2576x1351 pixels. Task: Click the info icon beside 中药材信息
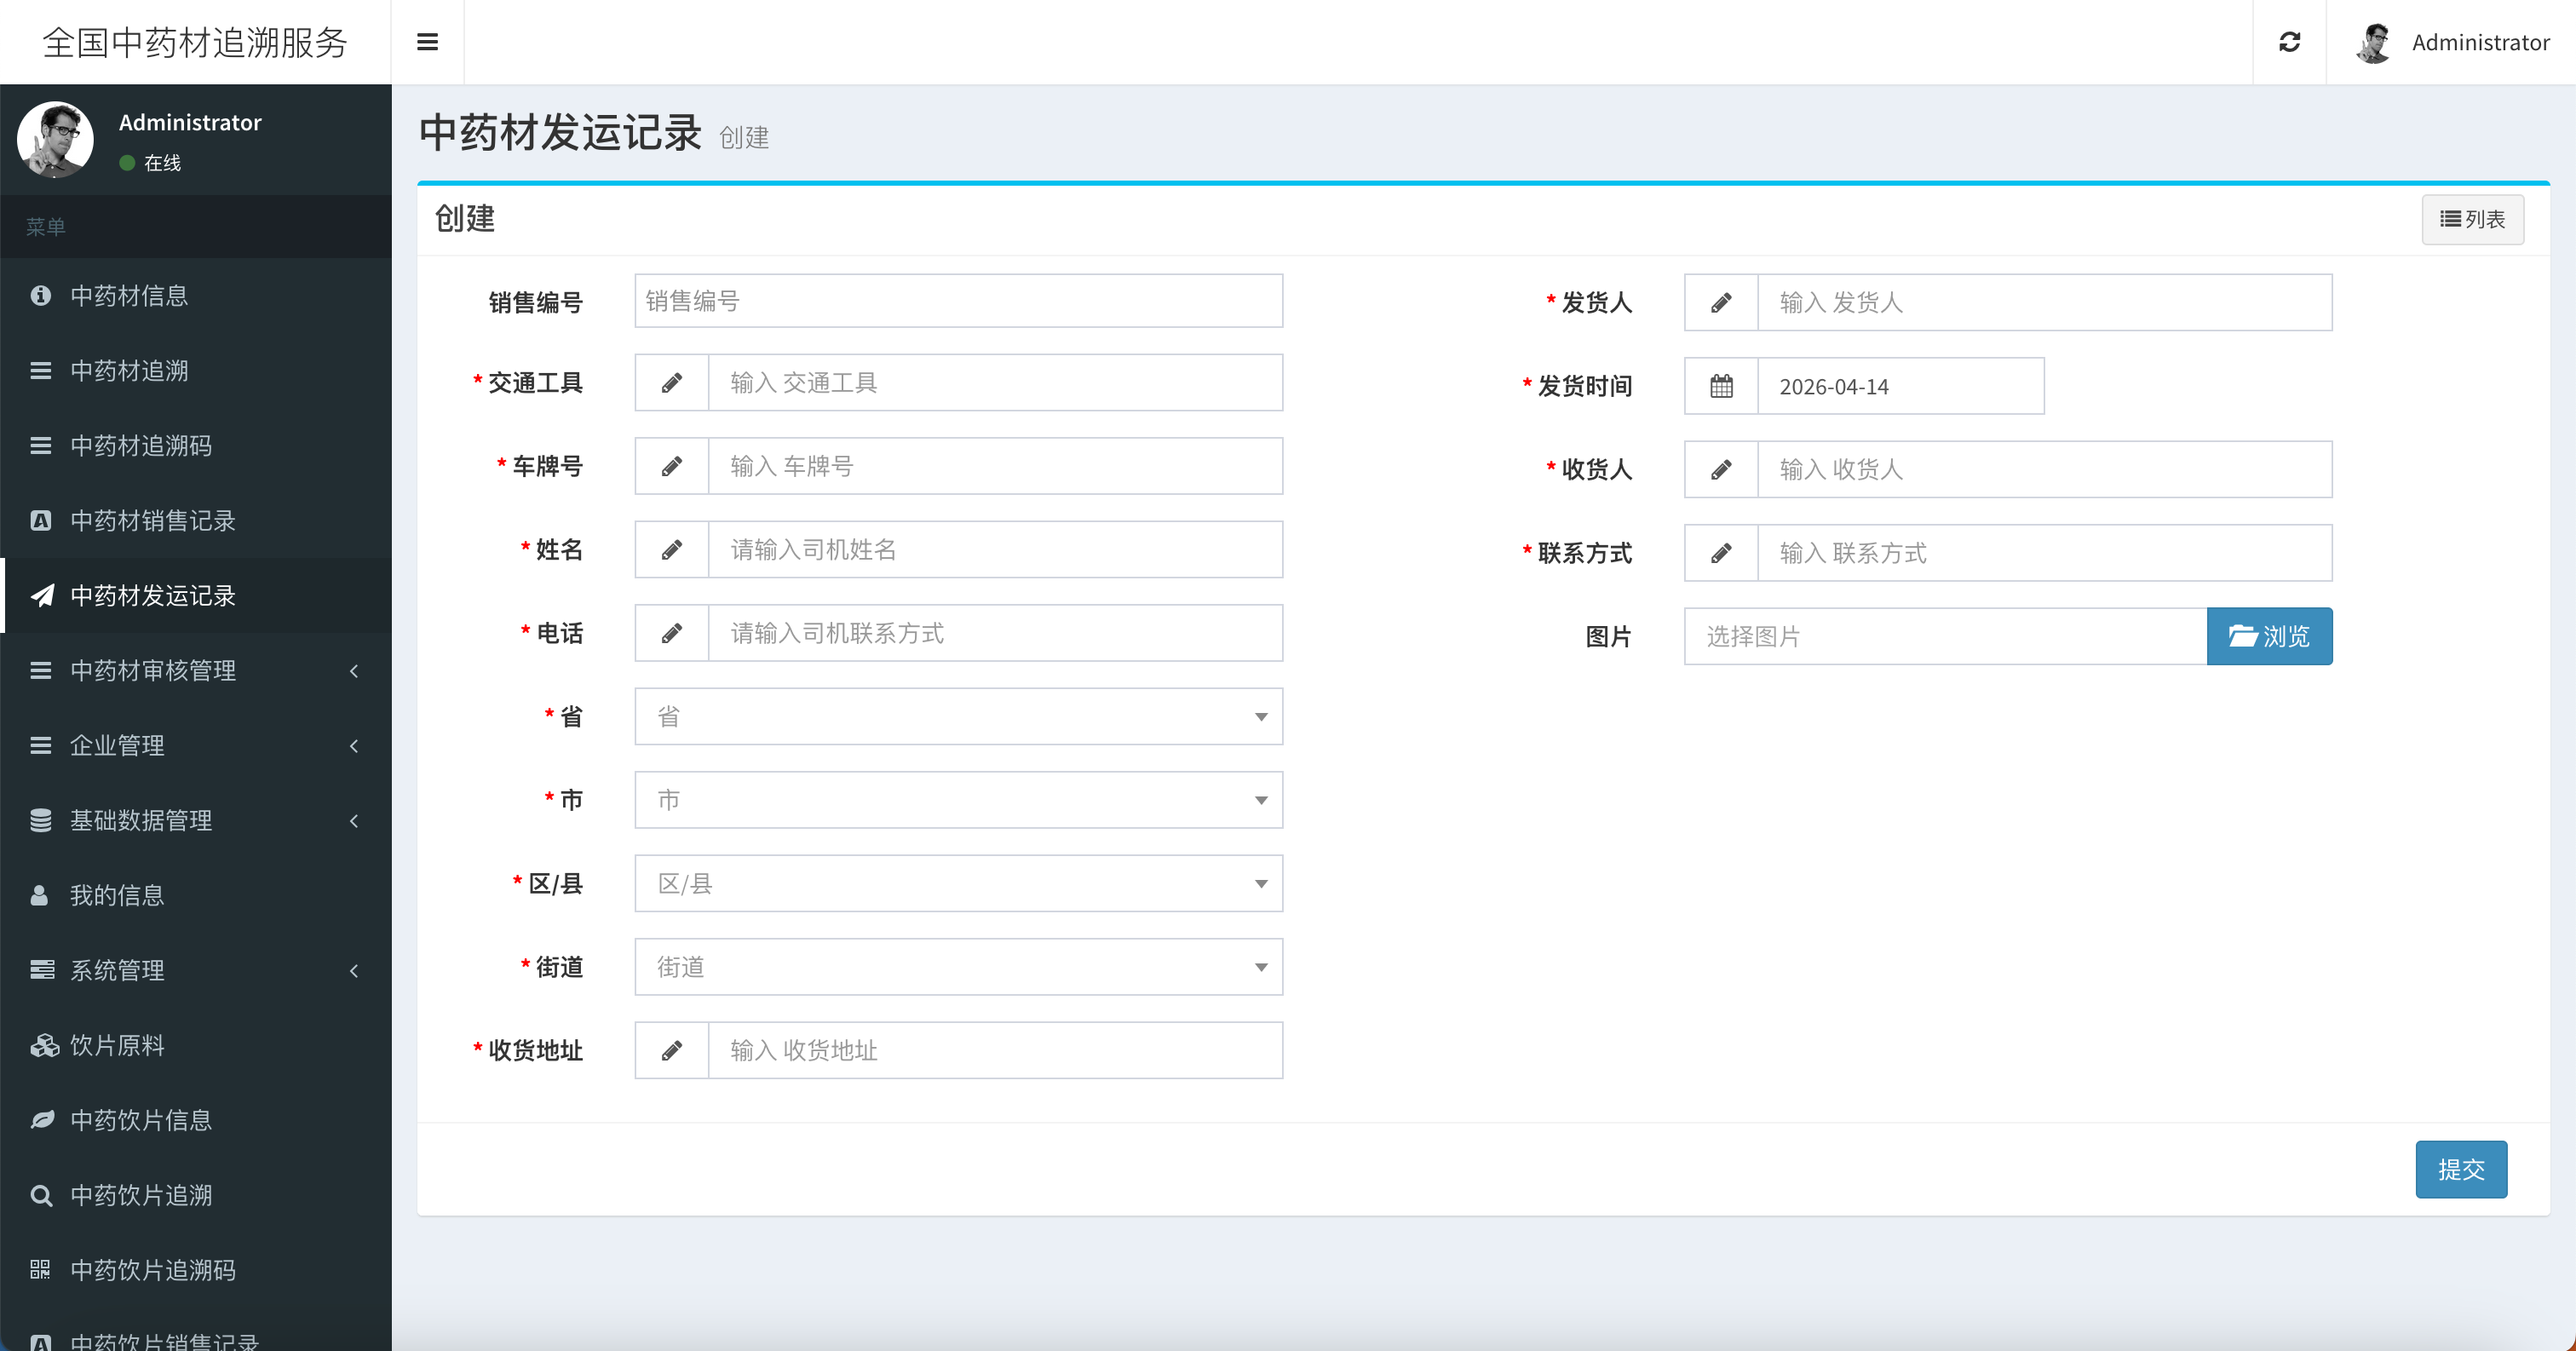[x=40, y=296]
